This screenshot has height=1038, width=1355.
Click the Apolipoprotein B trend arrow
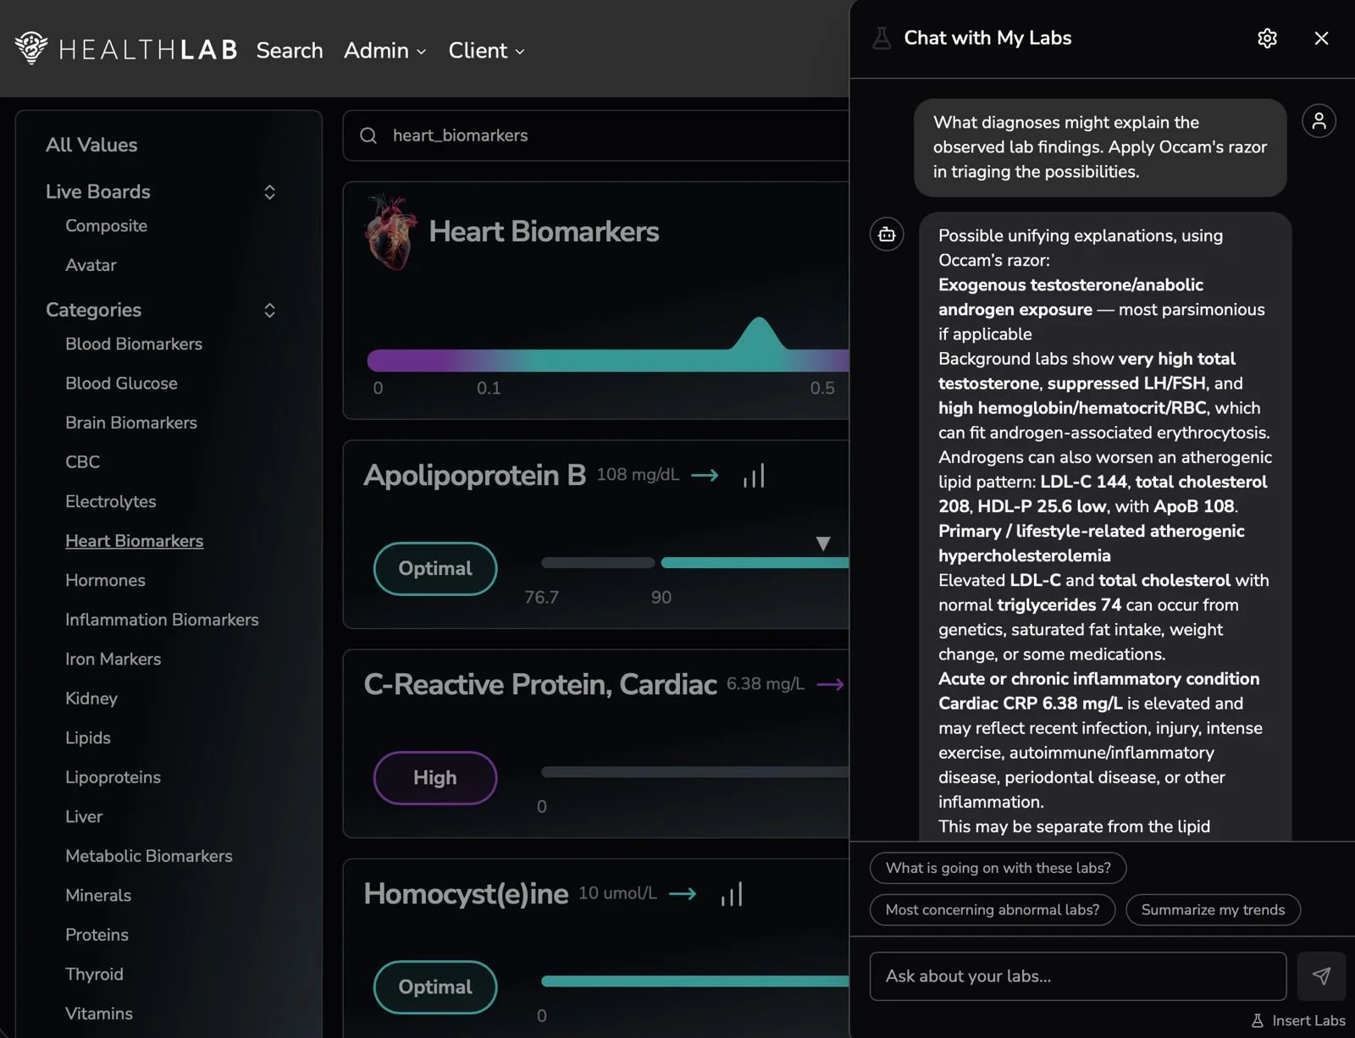(x=705, y=476)
